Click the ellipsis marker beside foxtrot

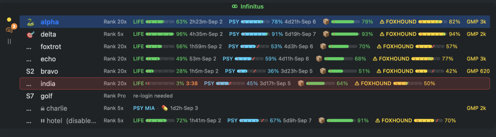coord(29,48)
